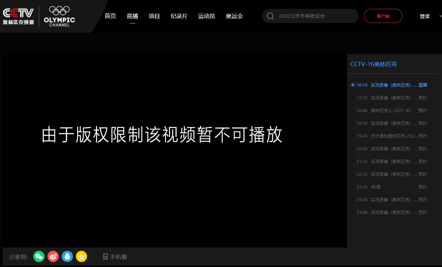Select the 16:10 live program radio marker
Screen dimensions: 442x267
point(352,85)
